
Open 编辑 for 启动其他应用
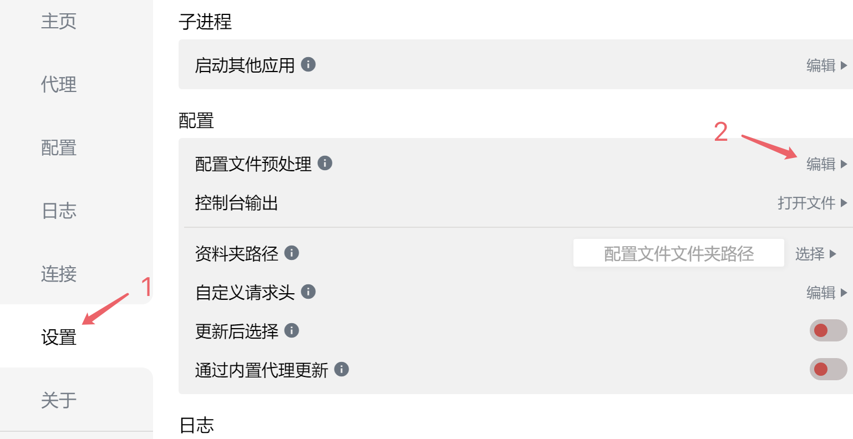coord(826,65)
